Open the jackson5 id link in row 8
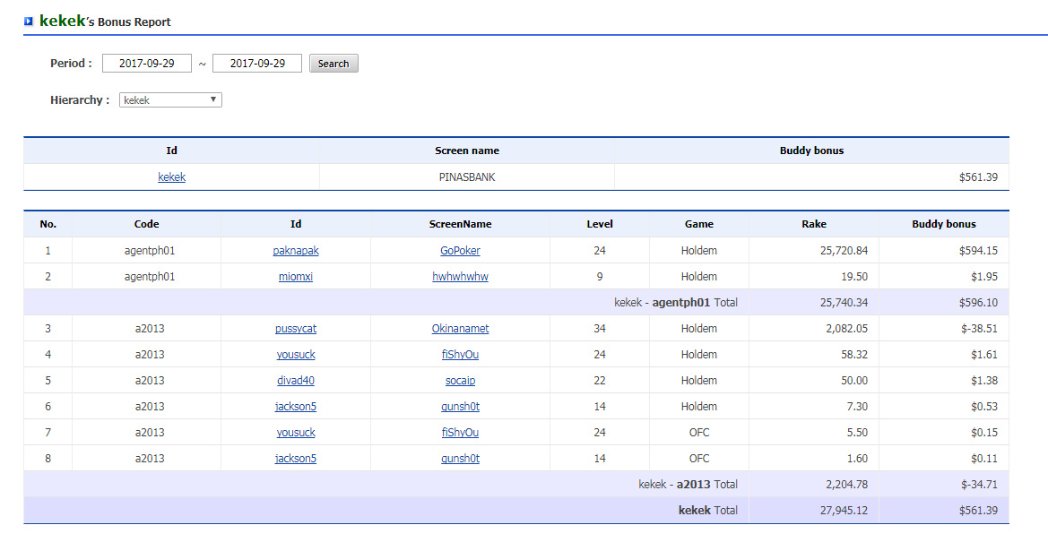This screenshot has height=551, width=1048. 296,459
